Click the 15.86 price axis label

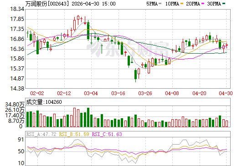(x=17, y=59)
